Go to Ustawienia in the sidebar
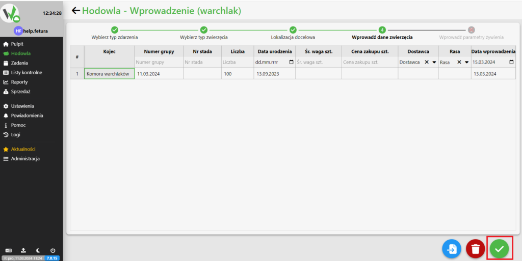The height and width of the screenshot is (261, 522). [x=22, y=106]
